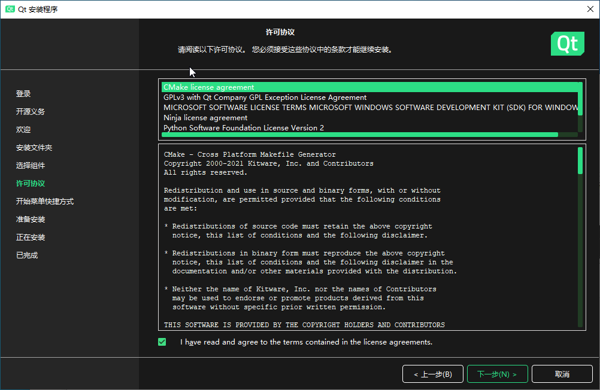600x390 pixels.
Task: Click the 请阅读以下许可协议 instruction text
Action: (286, 50)
